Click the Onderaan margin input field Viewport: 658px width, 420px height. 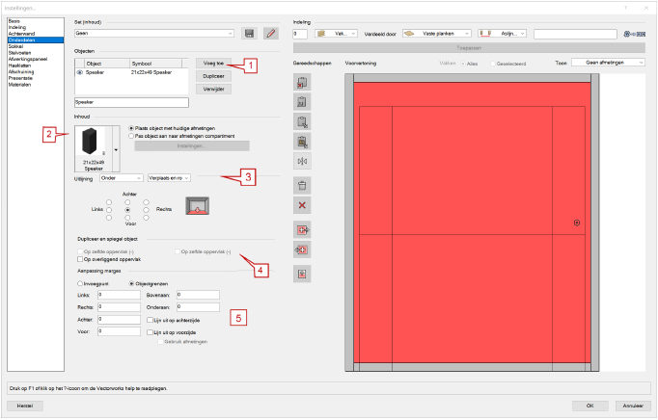click(198, 307)
